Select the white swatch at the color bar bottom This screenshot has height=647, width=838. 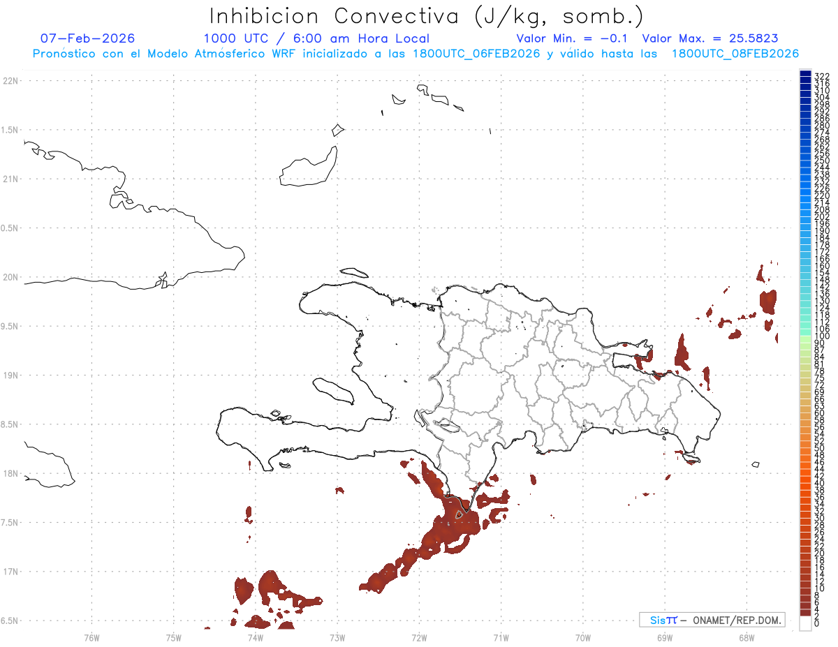pyautogui.click(x=805, y=623)
